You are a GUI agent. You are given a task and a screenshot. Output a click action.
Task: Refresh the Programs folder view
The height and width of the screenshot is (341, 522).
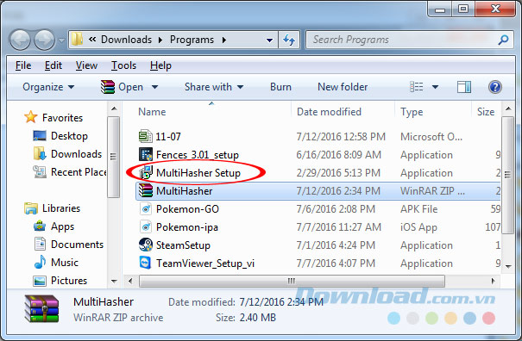pyautogui.click(x=289, y=40)
